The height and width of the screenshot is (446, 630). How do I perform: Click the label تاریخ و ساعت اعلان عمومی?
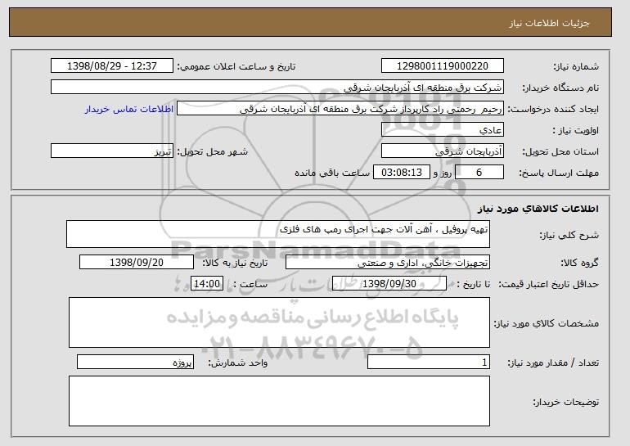click(236, 66)
